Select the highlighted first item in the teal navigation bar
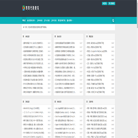 click(24, 20)
